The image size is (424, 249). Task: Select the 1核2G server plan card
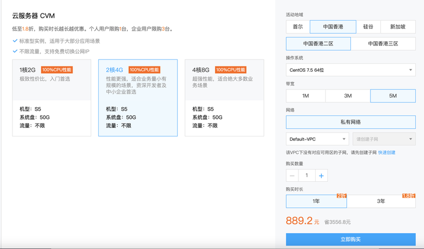pos(52,98)
